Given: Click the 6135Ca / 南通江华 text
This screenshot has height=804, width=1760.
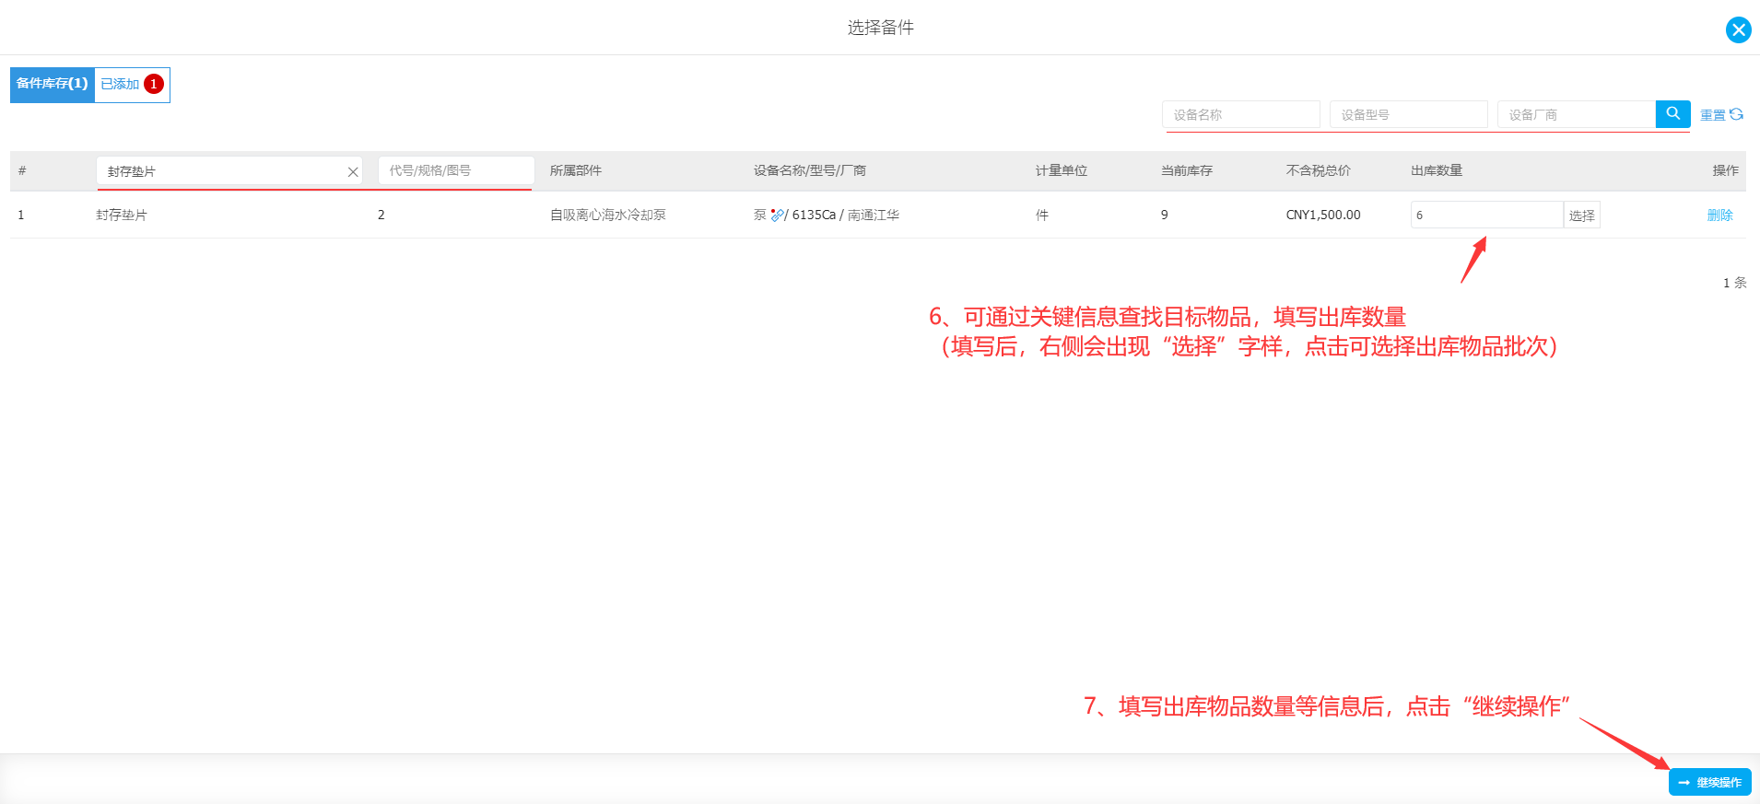Looking at the screenshot, I should click(845, 215).
